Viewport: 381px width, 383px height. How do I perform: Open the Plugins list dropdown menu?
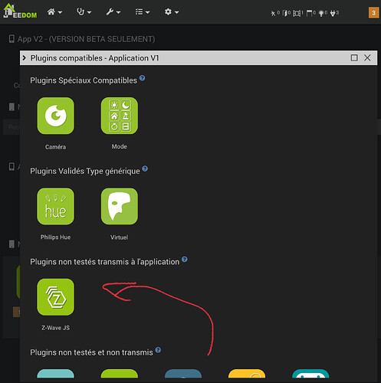[143, 11]
